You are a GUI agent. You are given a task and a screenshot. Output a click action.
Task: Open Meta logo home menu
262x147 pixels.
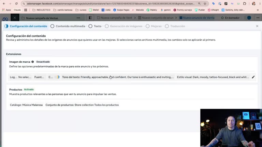tap(5, 19)
